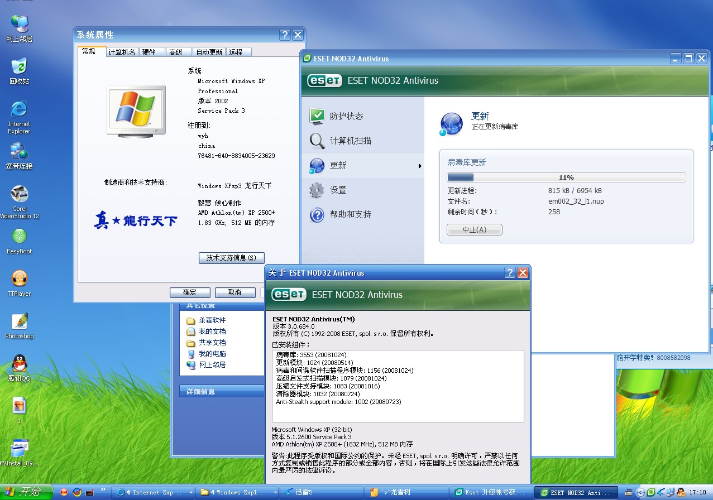The height and width of the screenshot is (500, 713).
Task: Open the Internet Explorer taskbar group
Action: 153,492
